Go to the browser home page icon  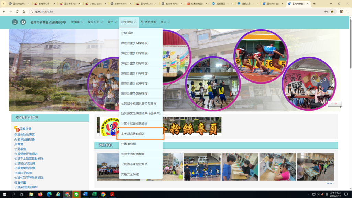(24, 11)
